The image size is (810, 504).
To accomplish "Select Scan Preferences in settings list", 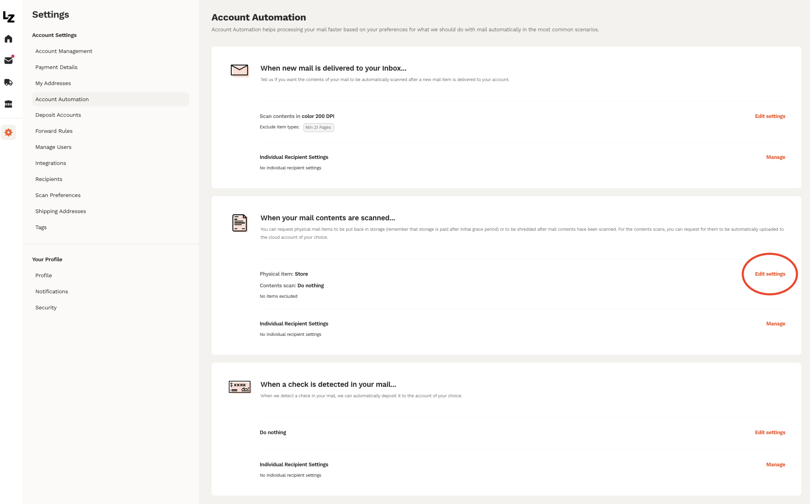I will (x=58, y=195).
